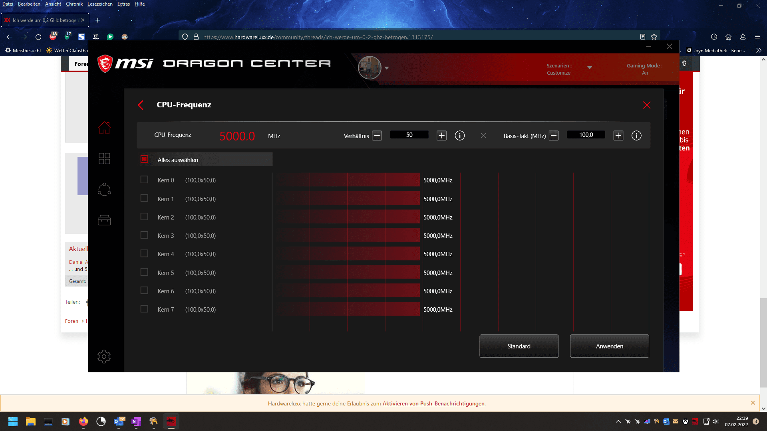Click the Basis-Takt field showing 100,0
The width and height of the screenshot is (767, 431).
tap(586, 135)
